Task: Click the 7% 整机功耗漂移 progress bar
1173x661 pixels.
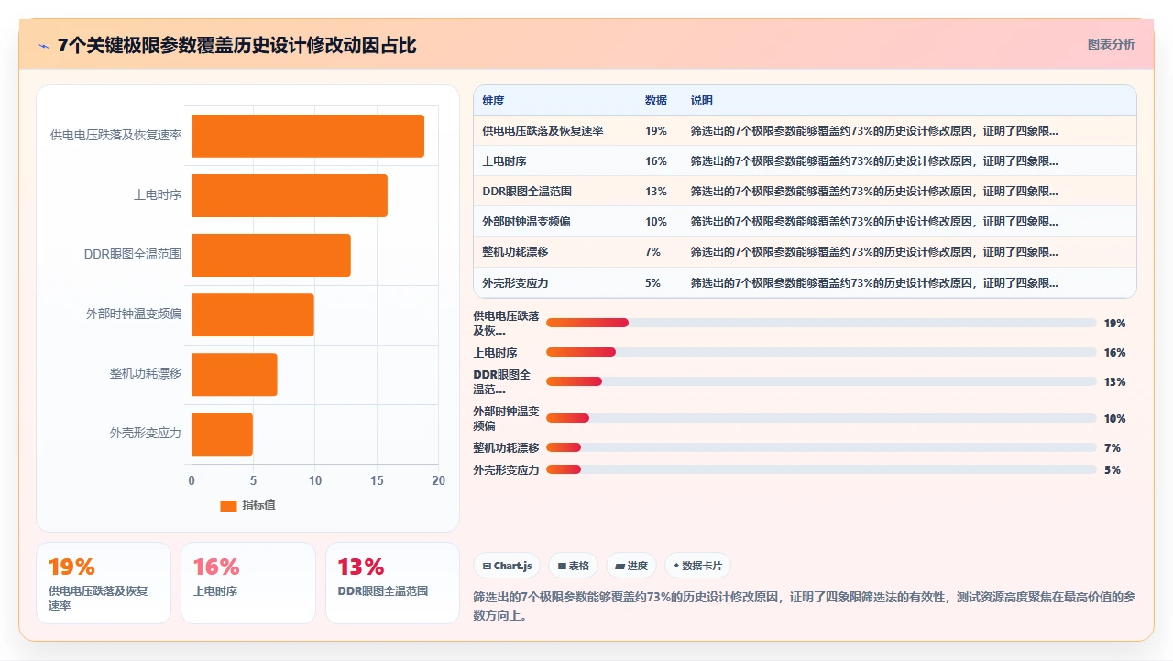Action: pos(821,447)
